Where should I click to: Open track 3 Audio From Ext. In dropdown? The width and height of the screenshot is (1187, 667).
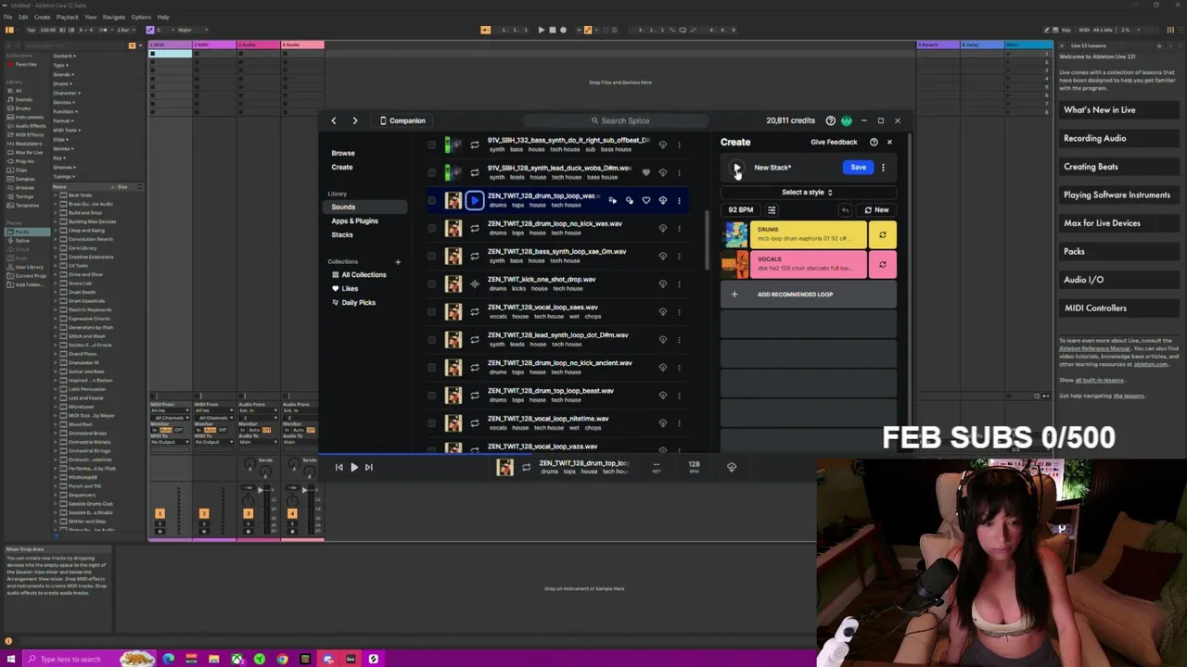[258, 410]
